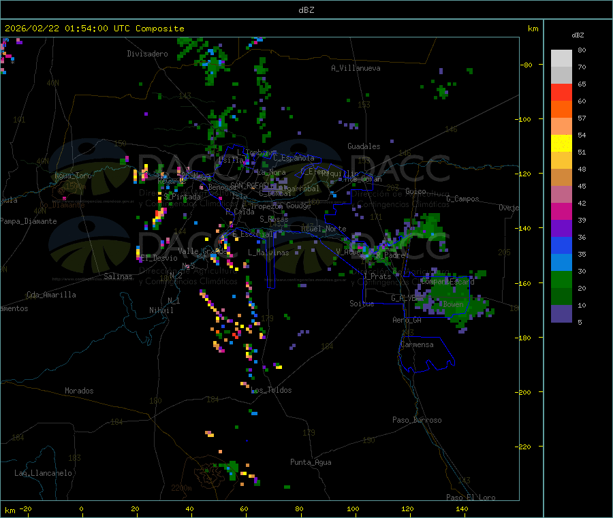Image resolution: width=613 pixels, height=518 pixels.
Task: Select the 51 dBZ yellow color swatch
Action: point(561,144)
